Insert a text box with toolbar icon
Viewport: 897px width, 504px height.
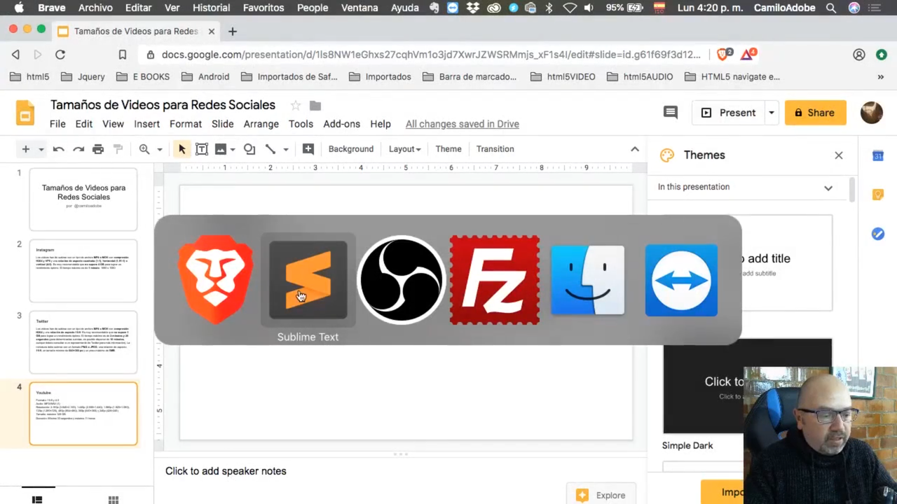pos(202,149)
